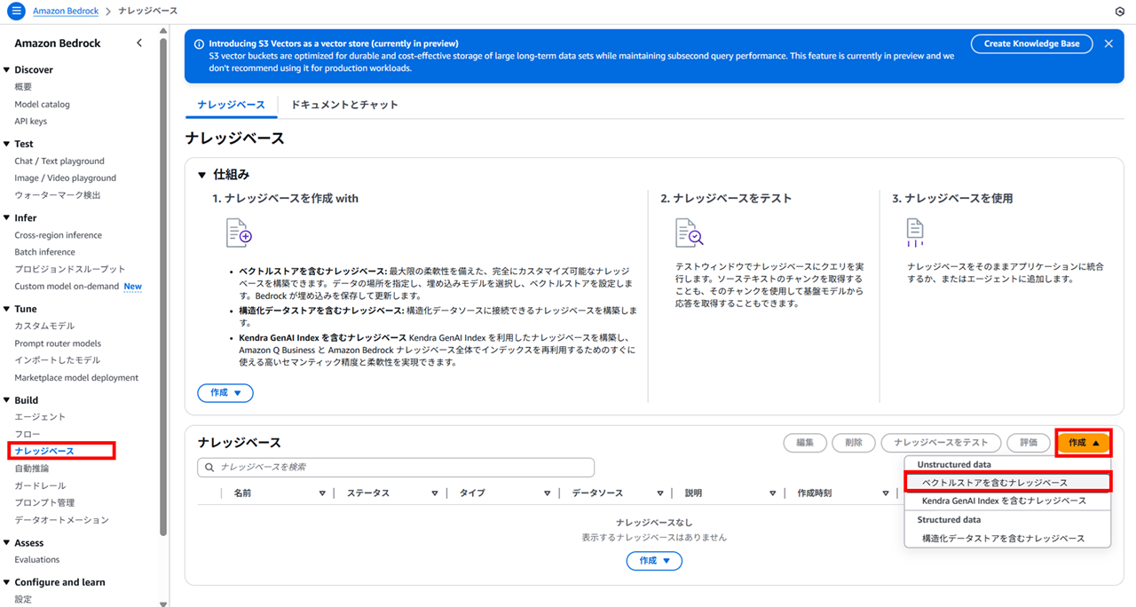Open エージェント in the sidebar
The height and width of the screenshot is (607, 1136).
[40, 417]
